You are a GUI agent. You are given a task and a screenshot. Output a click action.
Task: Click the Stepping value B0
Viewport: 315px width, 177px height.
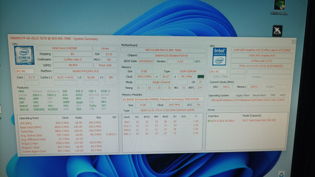click(72, 54)
